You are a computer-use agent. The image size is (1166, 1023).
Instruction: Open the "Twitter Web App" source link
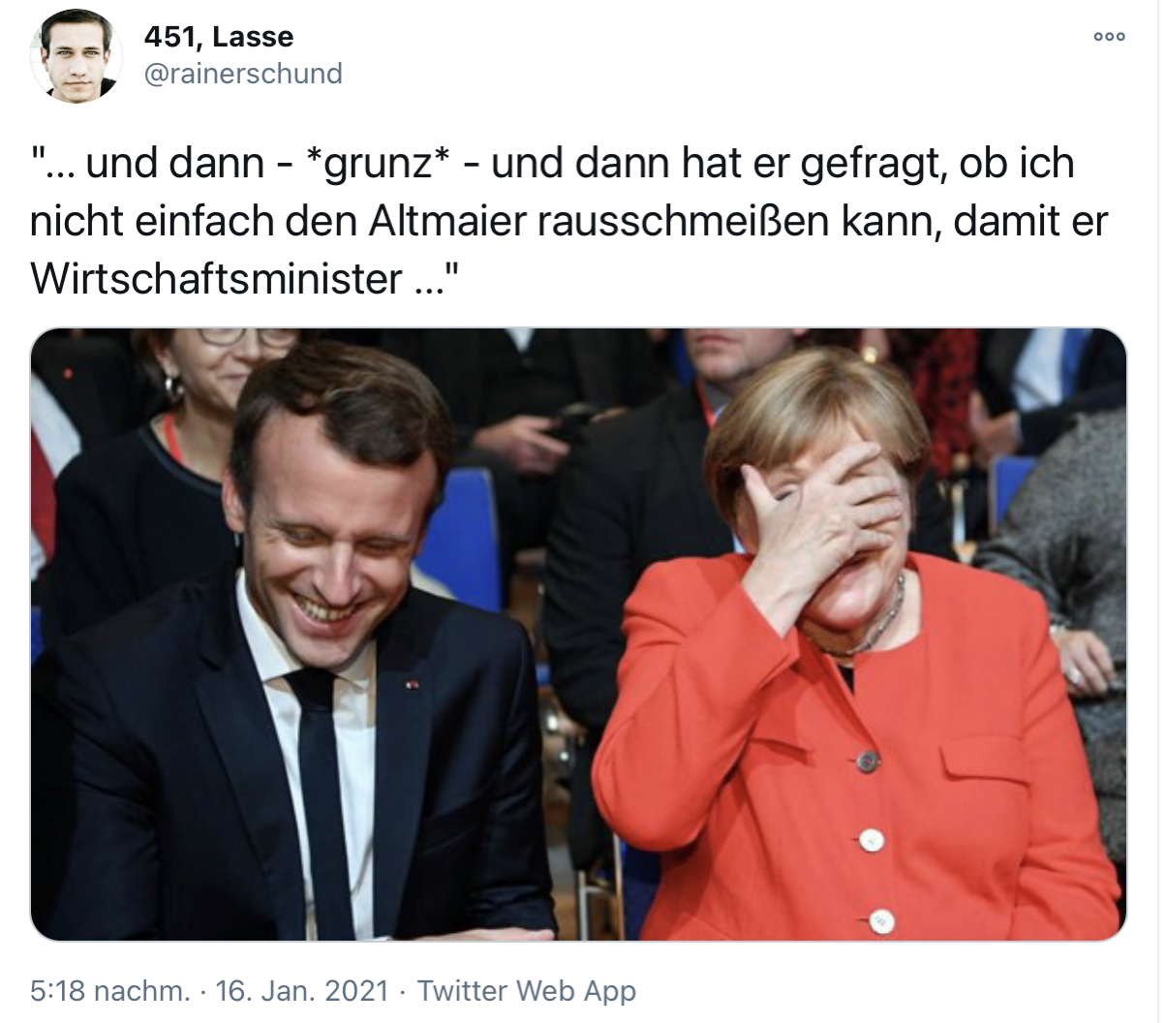pos(526,991)
